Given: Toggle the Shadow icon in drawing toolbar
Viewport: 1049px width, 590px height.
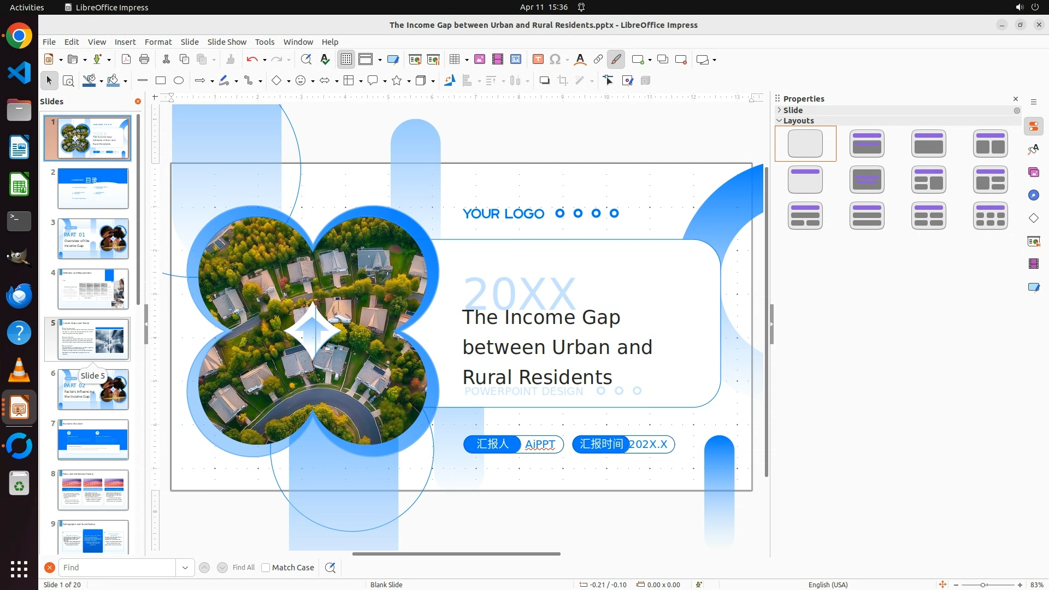Looking at the screenshot, I should [544, 81].
